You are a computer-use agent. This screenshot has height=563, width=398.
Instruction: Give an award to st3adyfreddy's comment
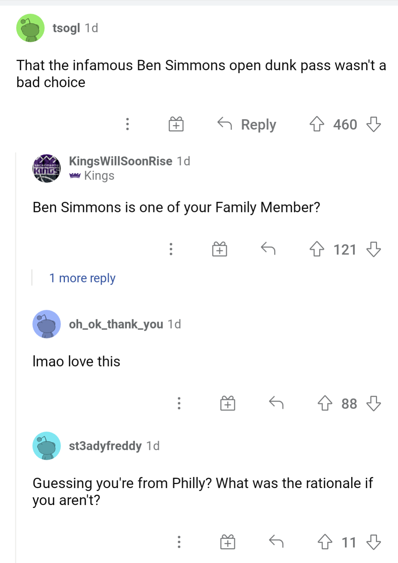pos(228,542)
